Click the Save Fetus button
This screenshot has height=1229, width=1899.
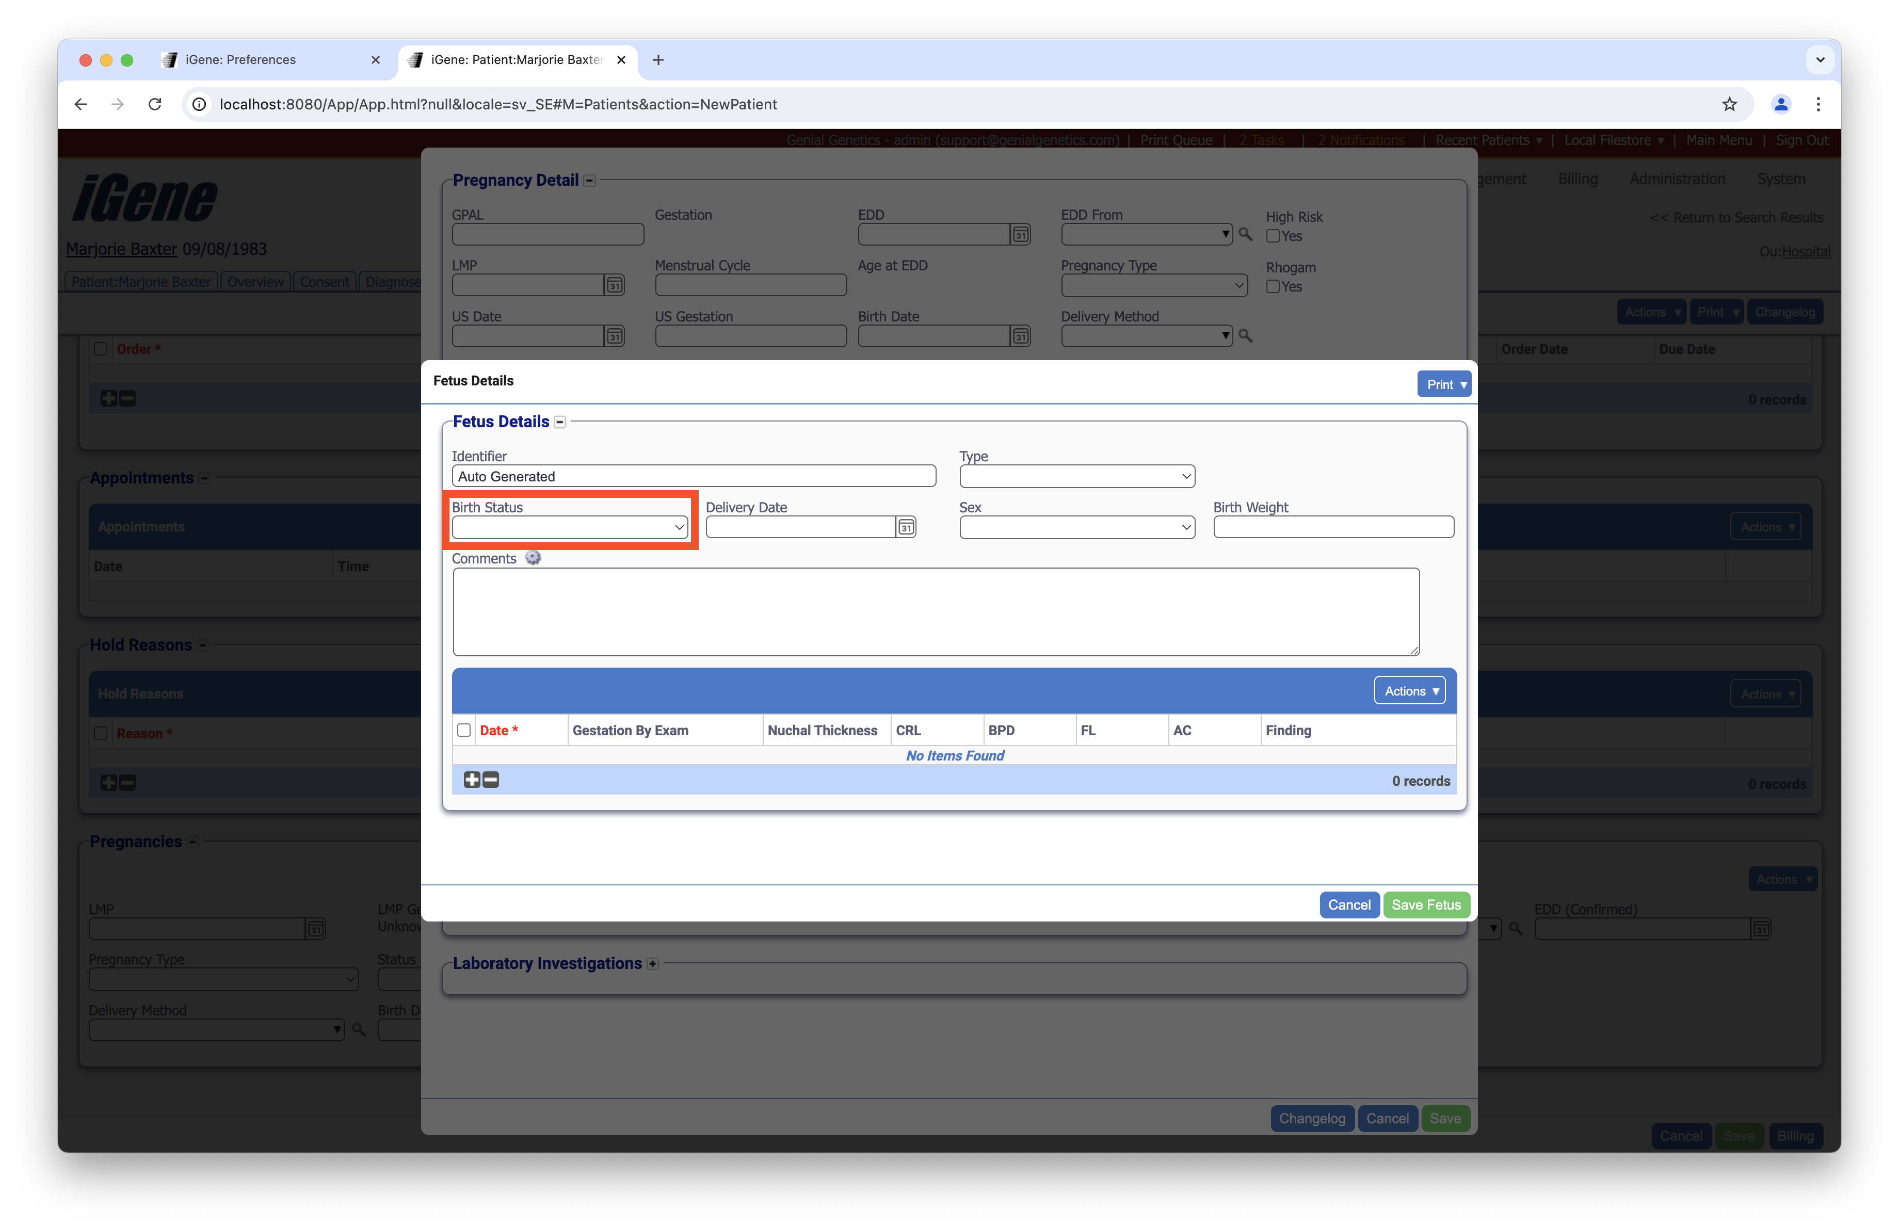1426,905
